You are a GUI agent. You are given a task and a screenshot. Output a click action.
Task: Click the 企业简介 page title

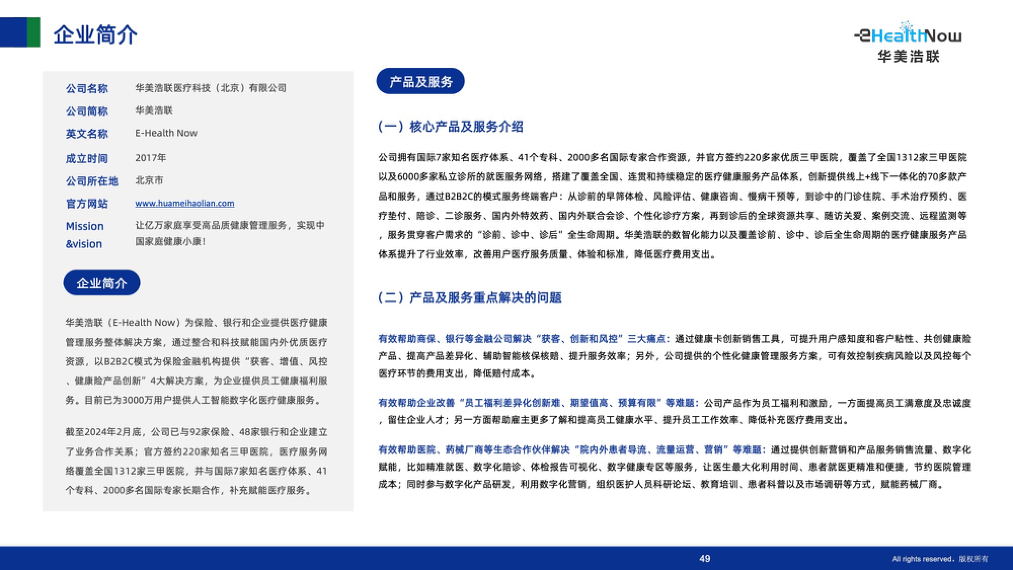[95, 35]
